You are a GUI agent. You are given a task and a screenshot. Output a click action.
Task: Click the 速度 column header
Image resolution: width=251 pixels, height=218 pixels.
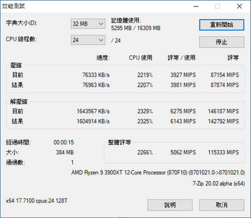pyautogui.click(x=103, y=58)
